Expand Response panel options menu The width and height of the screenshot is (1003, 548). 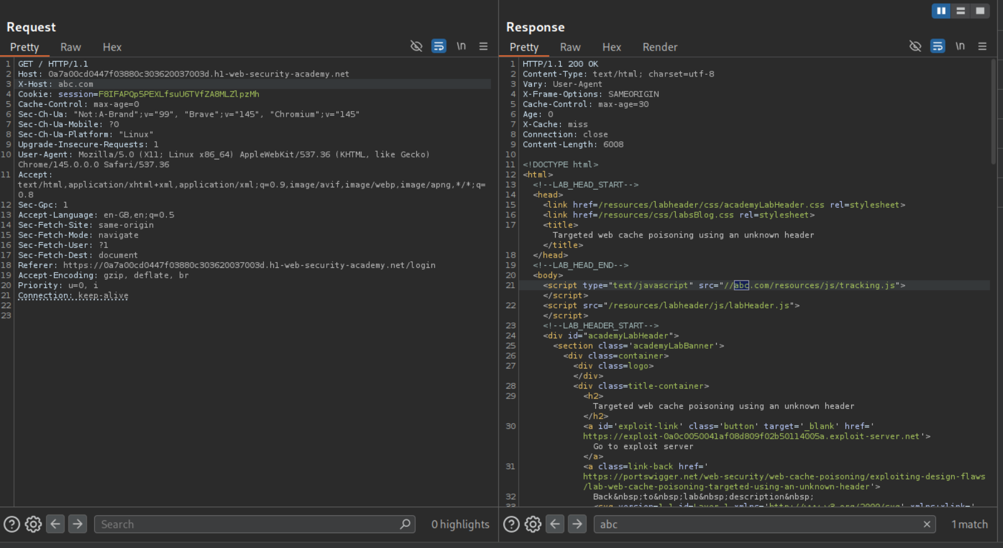point(982,46)
